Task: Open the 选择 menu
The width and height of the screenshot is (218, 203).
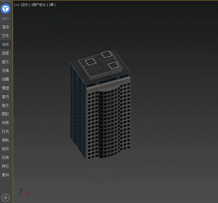Action: point(6,53)
